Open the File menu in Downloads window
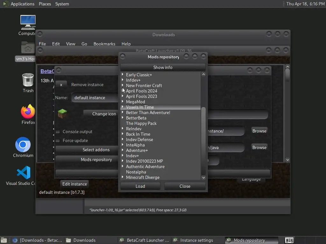The height and width of the screenshot is (244, 326). click(x=42, y=44)
